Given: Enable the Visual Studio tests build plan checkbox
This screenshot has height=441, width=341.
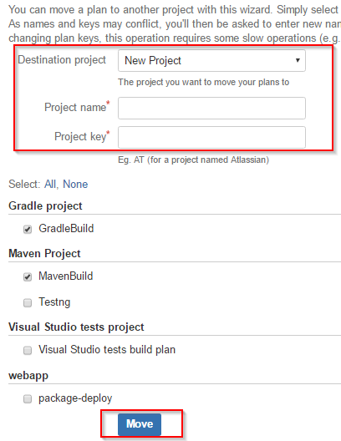Looking at the screenshot, I should pos(28,351).
